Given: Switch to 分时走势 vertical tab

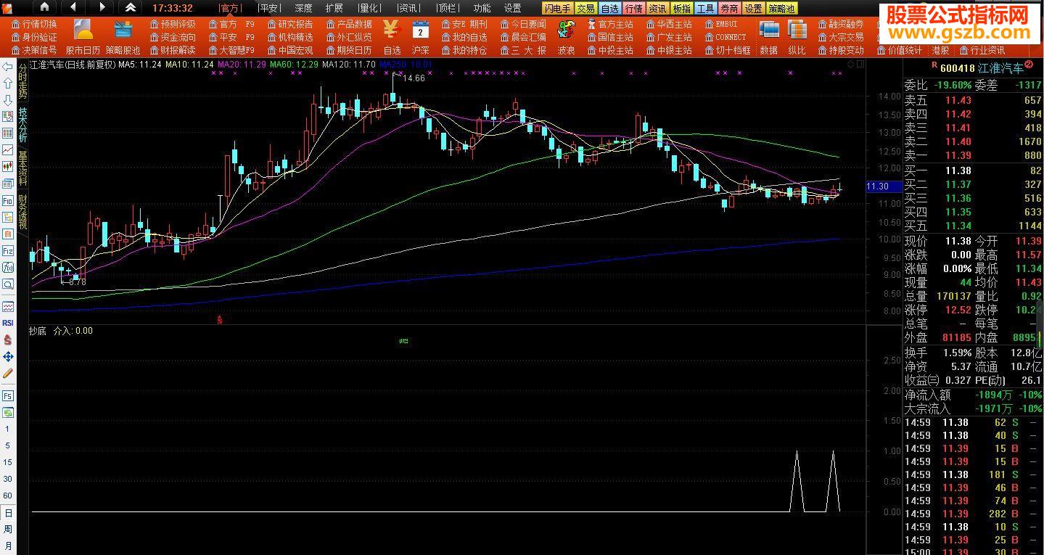Looking at the screenshot, I should coord(22,81).
